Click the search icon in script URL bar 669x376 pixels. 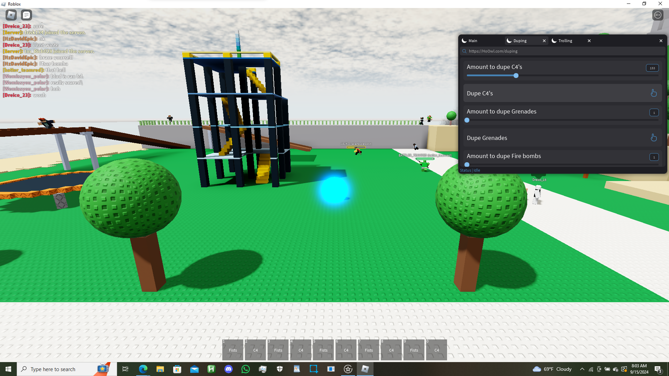click(464, 51)
